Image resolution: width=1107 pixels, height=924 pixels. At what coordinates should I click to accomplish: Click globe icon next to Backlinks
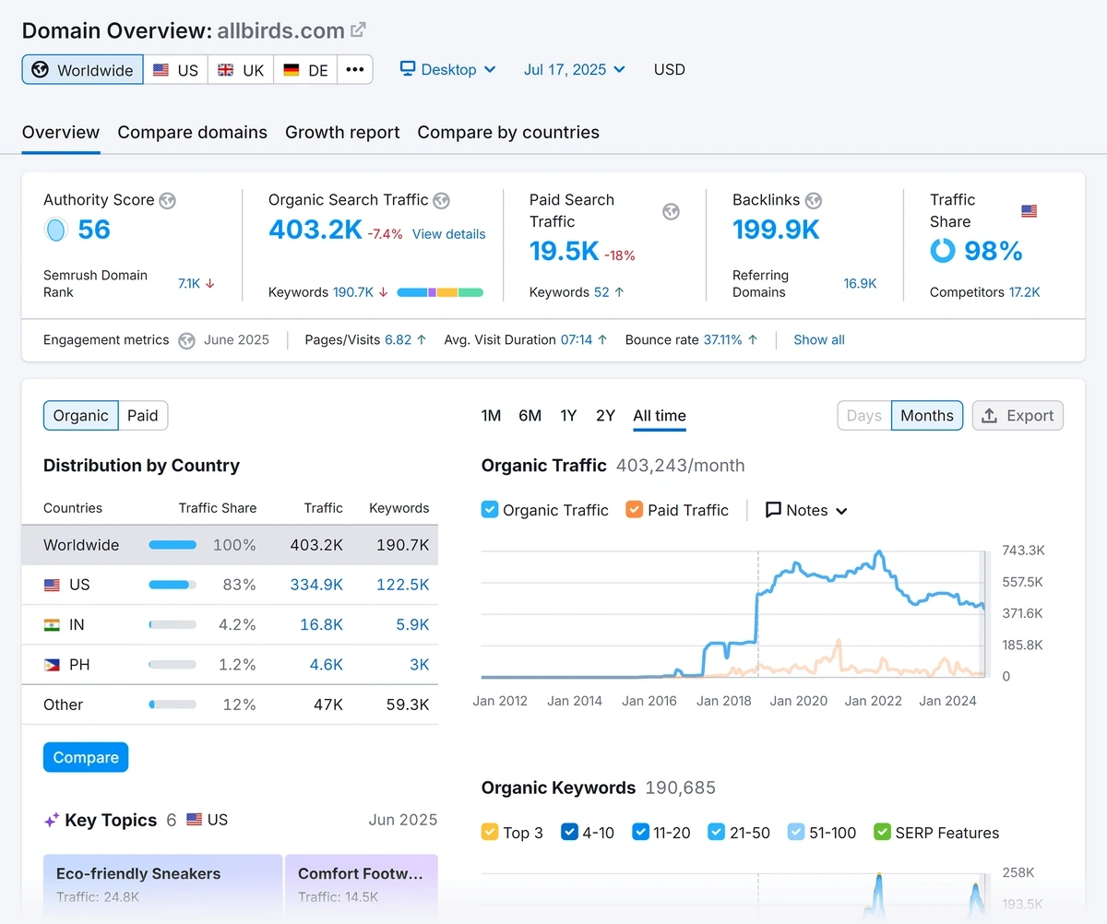point(814,200)
